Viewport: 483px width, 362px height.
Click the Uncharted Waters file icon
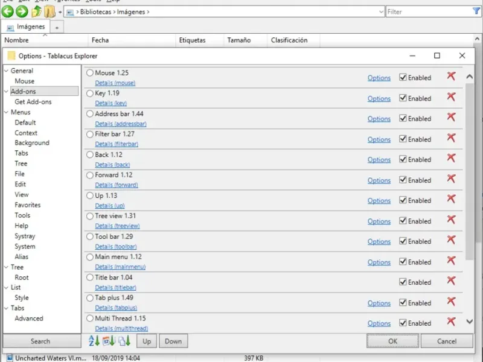(x=10, y=358)
